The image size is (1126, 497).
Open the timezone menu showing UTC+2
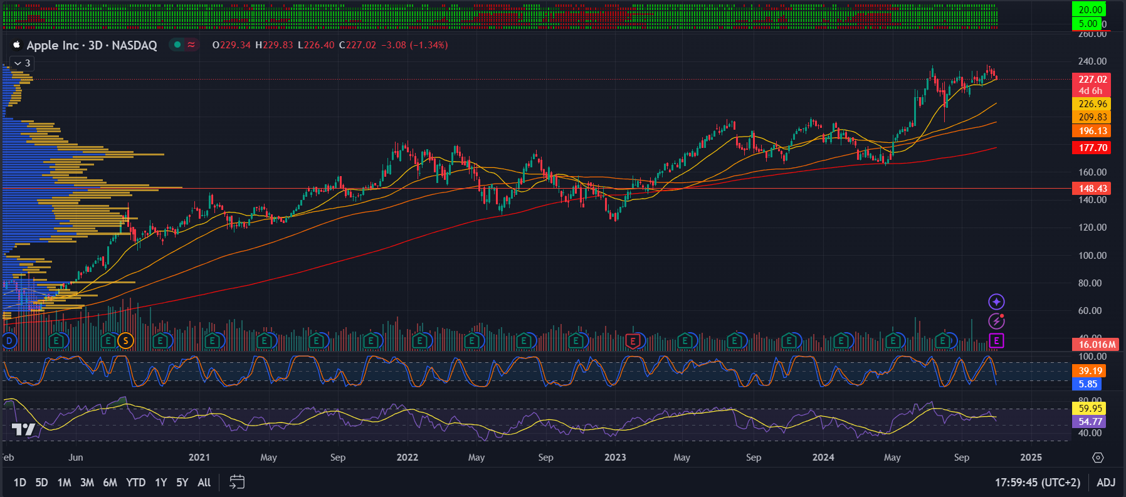[1038, 483]
